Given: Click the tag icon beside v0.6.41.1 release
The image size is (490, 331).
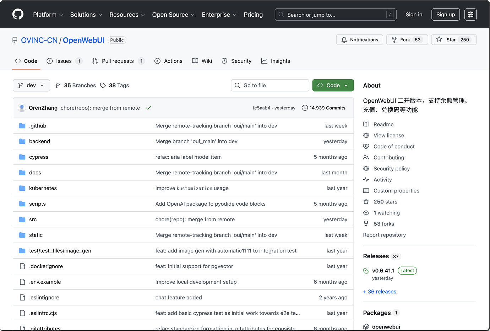Looking at the screenshot, I should (x=366, y=271).
